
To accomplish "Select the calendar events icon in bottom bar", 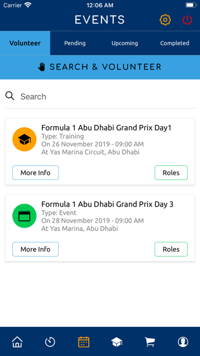I will point(84,342).
